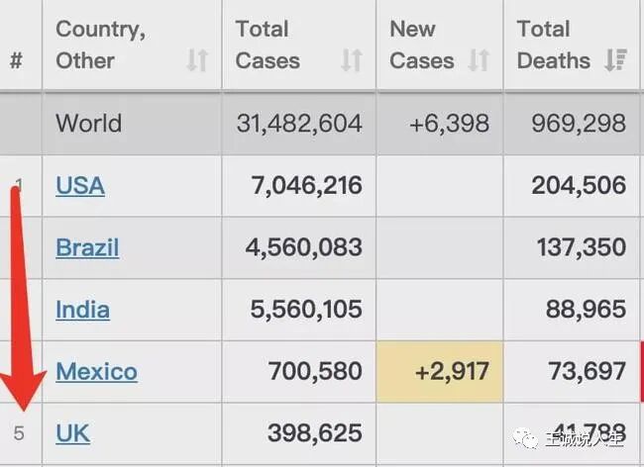This screenshot has width=644, height=467.
Task: Click the Total Cases header text
Action: (268, 46)
